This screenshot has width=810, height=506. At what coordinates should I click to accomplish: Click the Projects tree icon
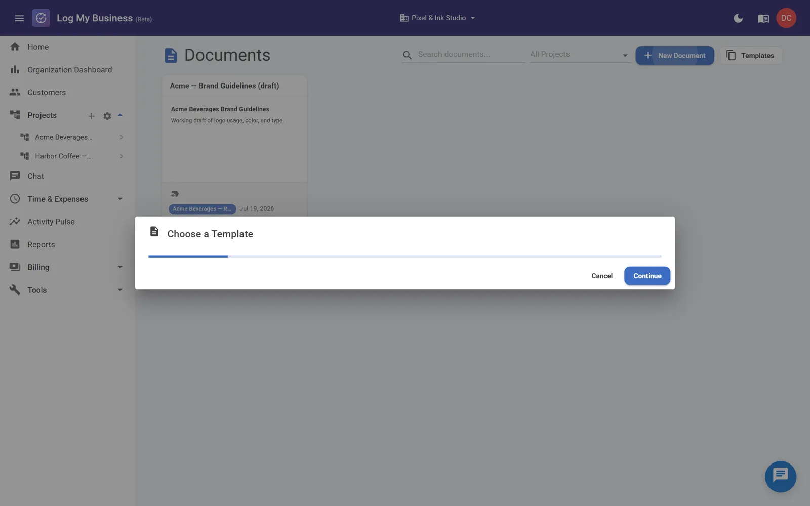15,115
